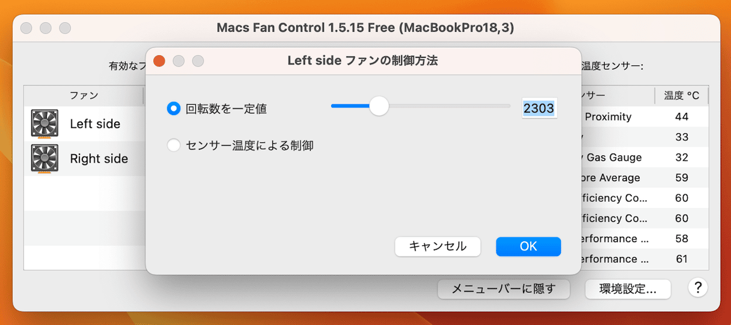
Task: Choose sensor-based control radio (センサー温度による制御)
Action: (x=174, y=145)
